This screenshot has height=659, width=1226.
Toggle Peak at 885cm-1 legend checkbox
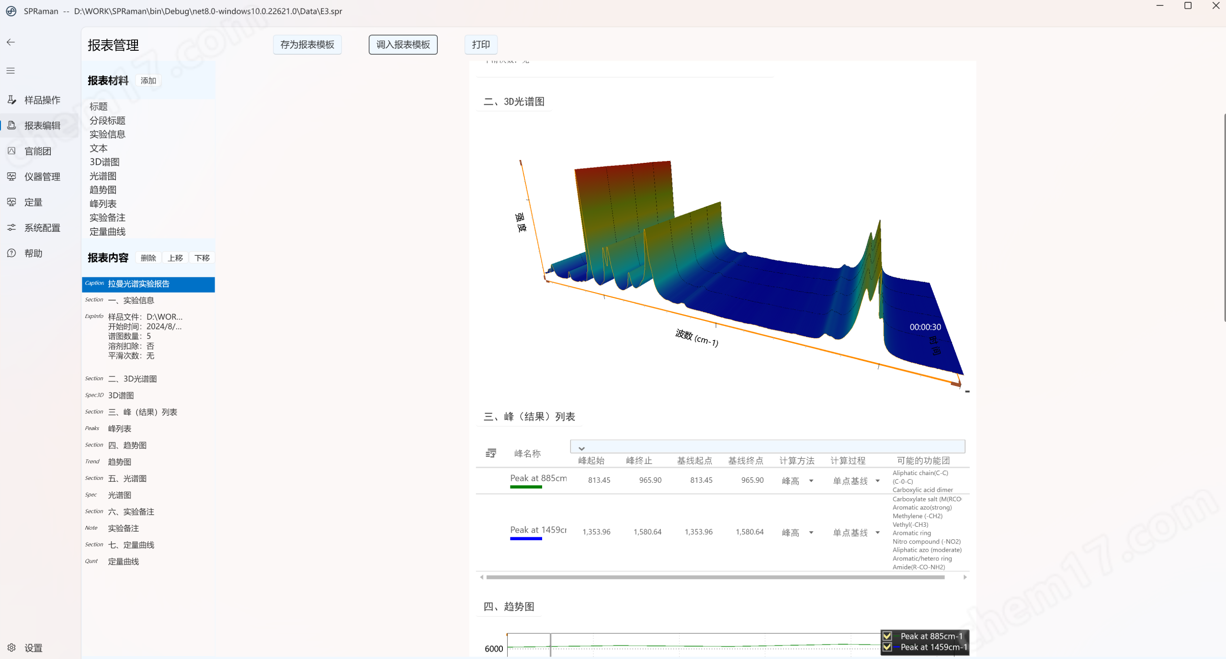[887, 636]
